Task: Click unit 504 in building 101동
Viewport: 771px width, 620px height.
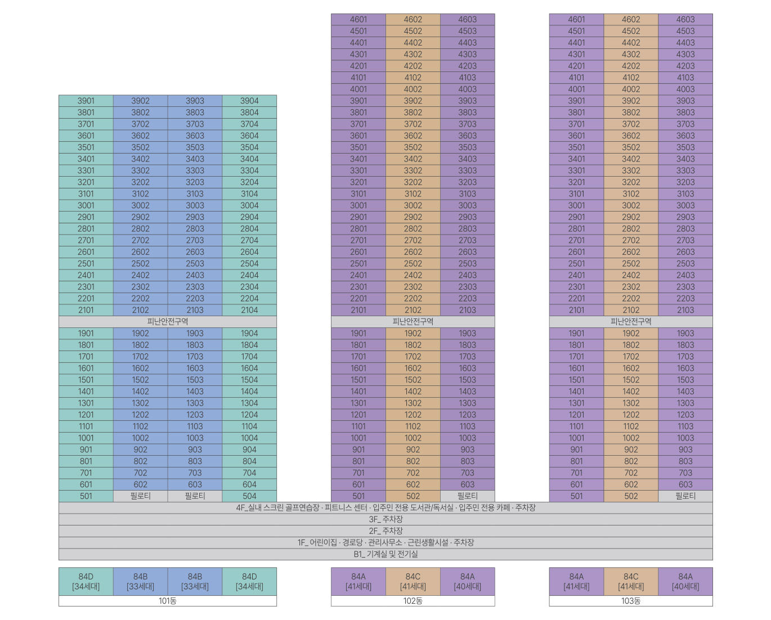Action: (x=249, y=496)
